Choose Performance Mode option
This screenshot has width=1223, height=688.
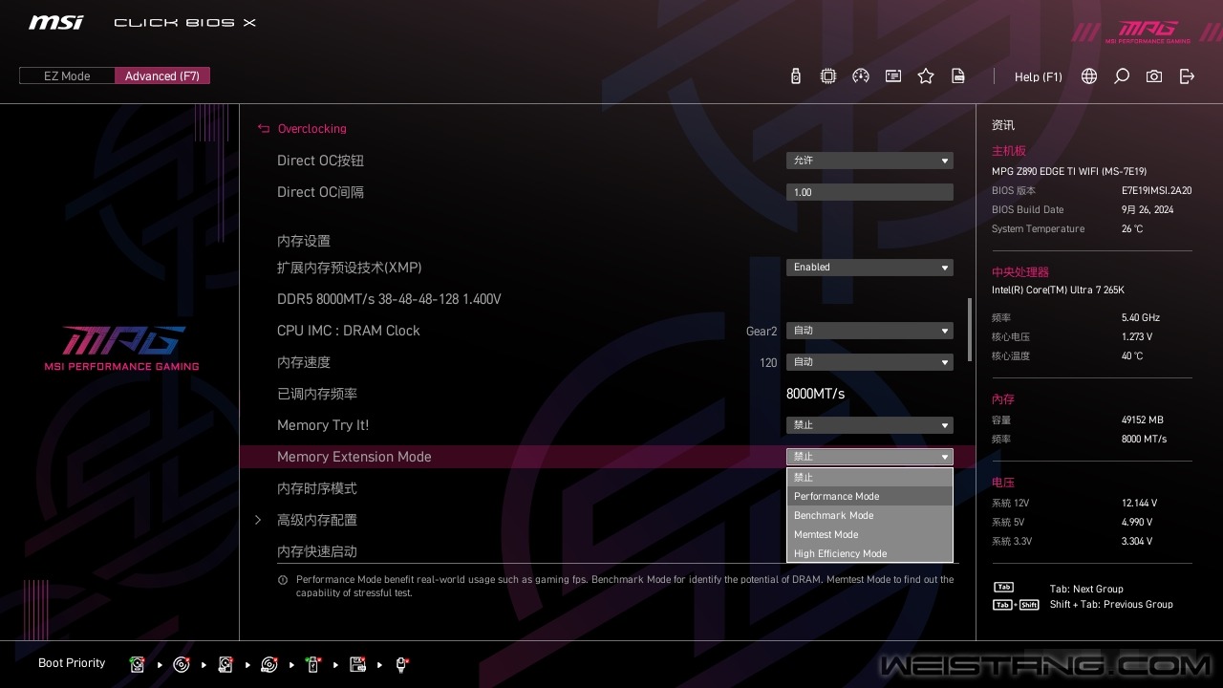[869, 496]
